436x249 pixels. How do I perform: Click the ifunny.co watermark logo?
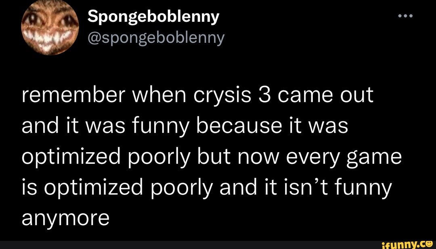pyautogui.click(x=407, y=245)
